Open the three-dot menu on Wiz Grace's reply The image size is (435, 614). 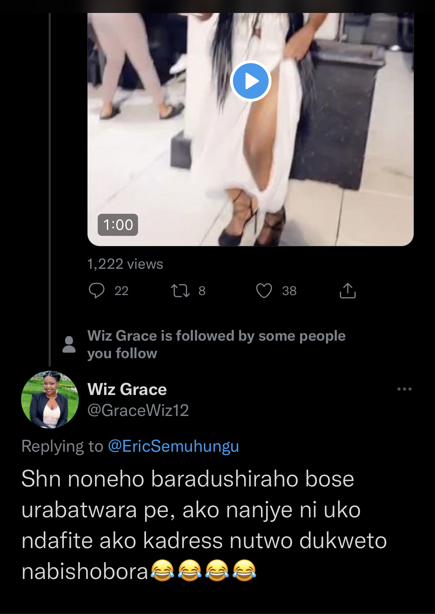[404, 389]
